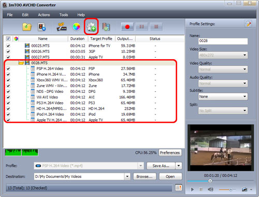Open the snapshot options arrow

[251, 190]
